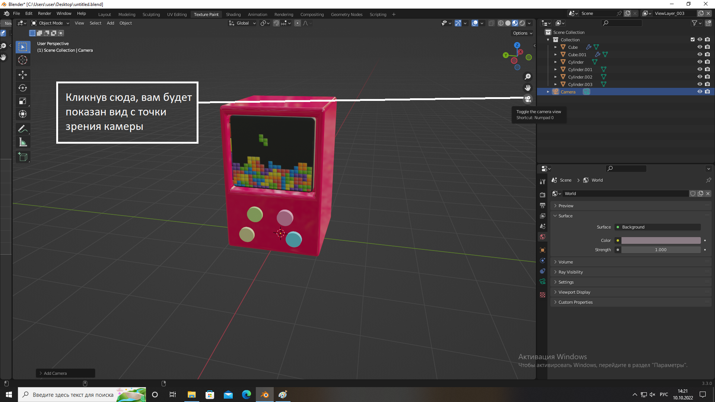Screen dimensions: 715x402
Task: Expand the Cube tree item
Action: click(556, 47)
